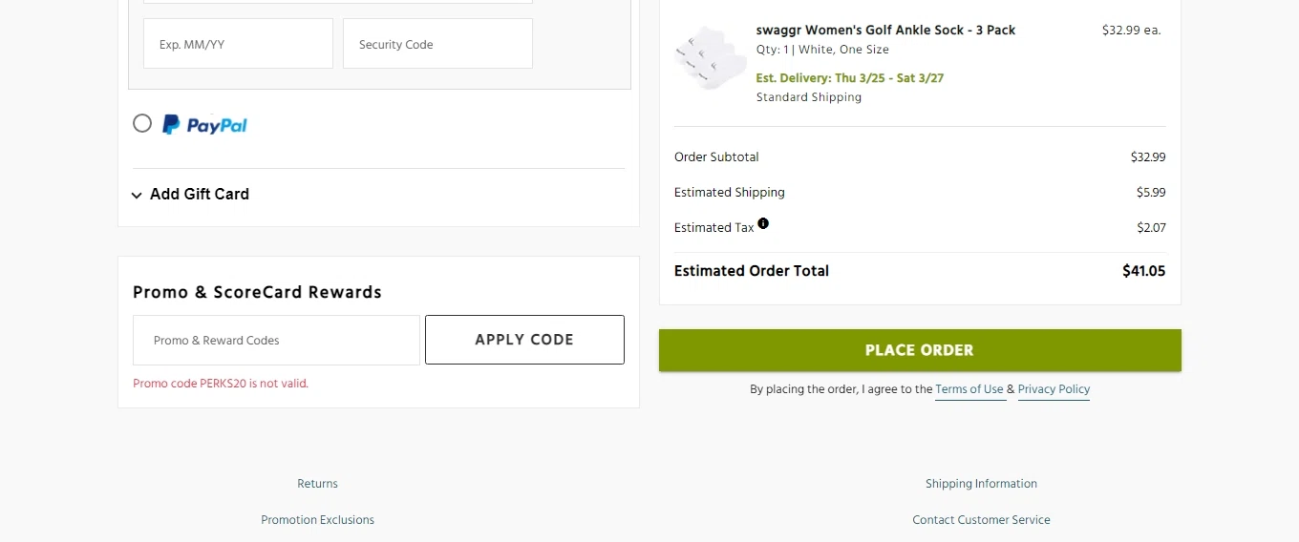Image resolution: width=1299 pixels, height=542 pixels.
Task: Open the Privacy Policy link
Action: (1054, 389)
